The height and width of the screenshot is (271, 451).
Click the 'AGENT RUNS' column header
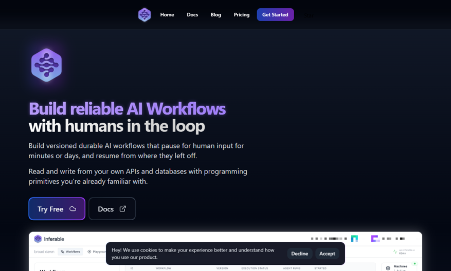(292, 268)
